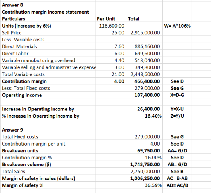Click the 'Y=X-U' formula note
The width and height of the screenshot is (211, 193).
point(177,109)
